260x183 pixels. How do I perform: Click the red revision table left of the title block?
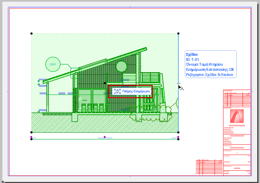click(209, 167)
